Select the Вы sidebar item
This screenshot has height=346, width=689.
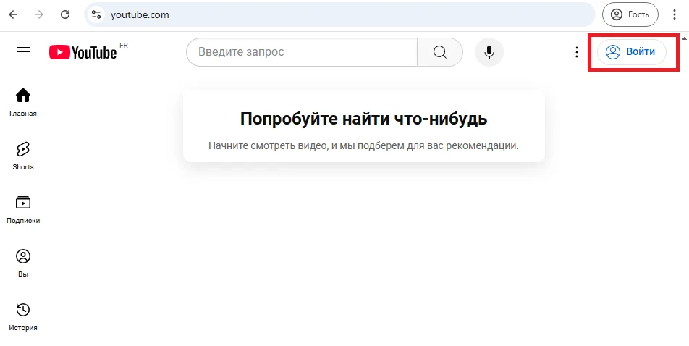pyautogui.click(x=23, y=262)
